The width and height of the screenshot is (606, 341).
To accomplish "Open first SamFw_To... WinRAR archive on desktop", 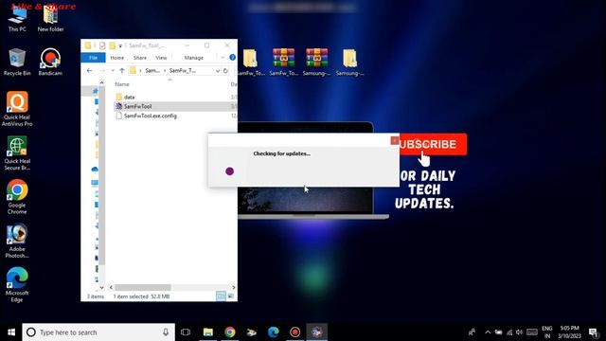I will [x=283, y=62].
